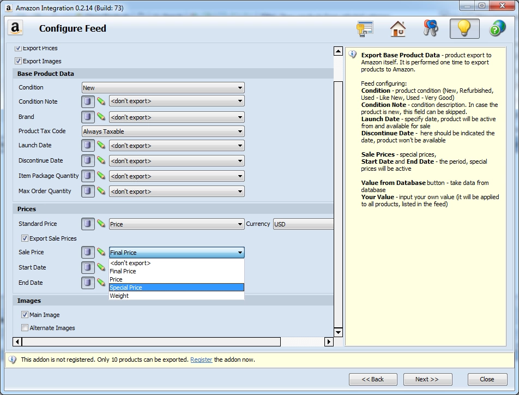Image resolution: width=519 pixels, height=395 pixels.
Task: Click pencil icon for Launch Date
Action: pyautogui.click(x=101, y=145)
